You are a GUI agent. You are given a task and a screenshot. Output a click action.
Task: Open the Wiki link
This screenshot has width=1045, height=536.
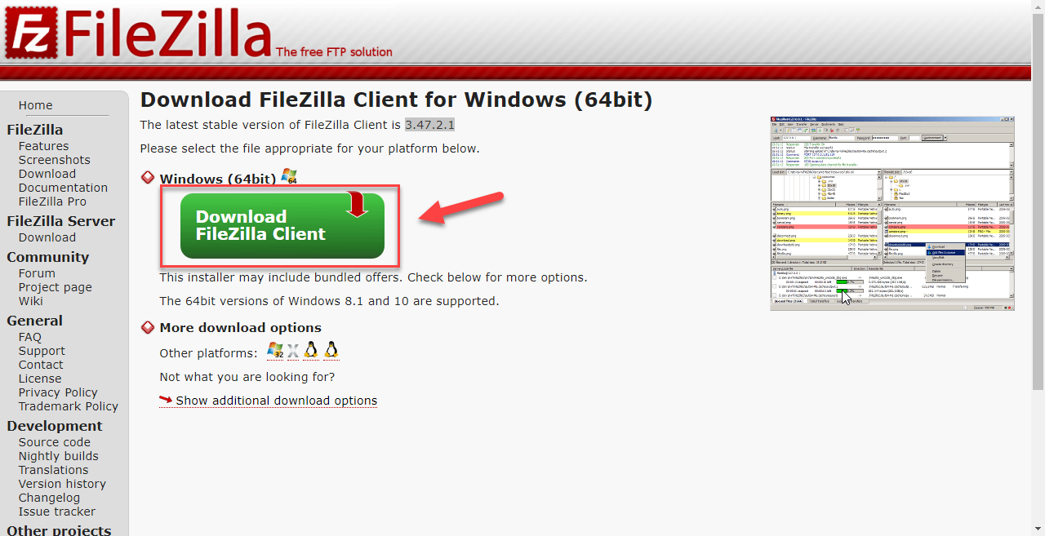pyautogui.click(x=31, y=301)
